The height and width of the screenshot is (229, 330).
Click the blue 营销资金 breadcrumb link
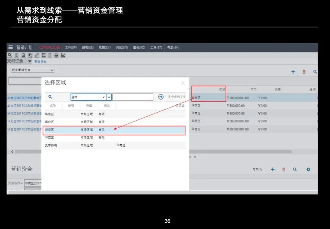point(40,62)
